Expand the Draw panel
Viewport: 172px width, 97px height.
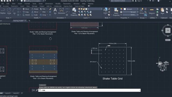[x=9, y=18]
